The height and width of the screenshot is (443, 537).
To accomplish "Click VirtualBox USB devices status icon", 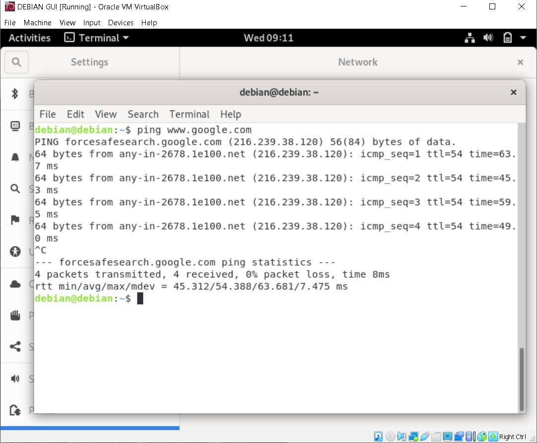I will pyautogui.click(x=425, y=437).
